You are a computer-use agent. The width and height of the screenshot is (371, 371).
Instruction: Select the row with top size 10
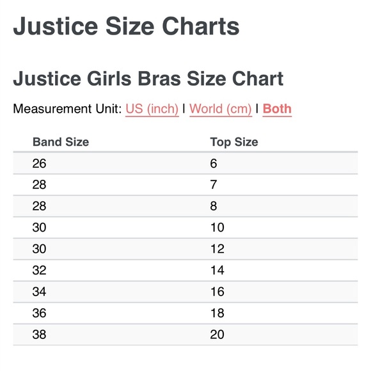click(185, 227)
